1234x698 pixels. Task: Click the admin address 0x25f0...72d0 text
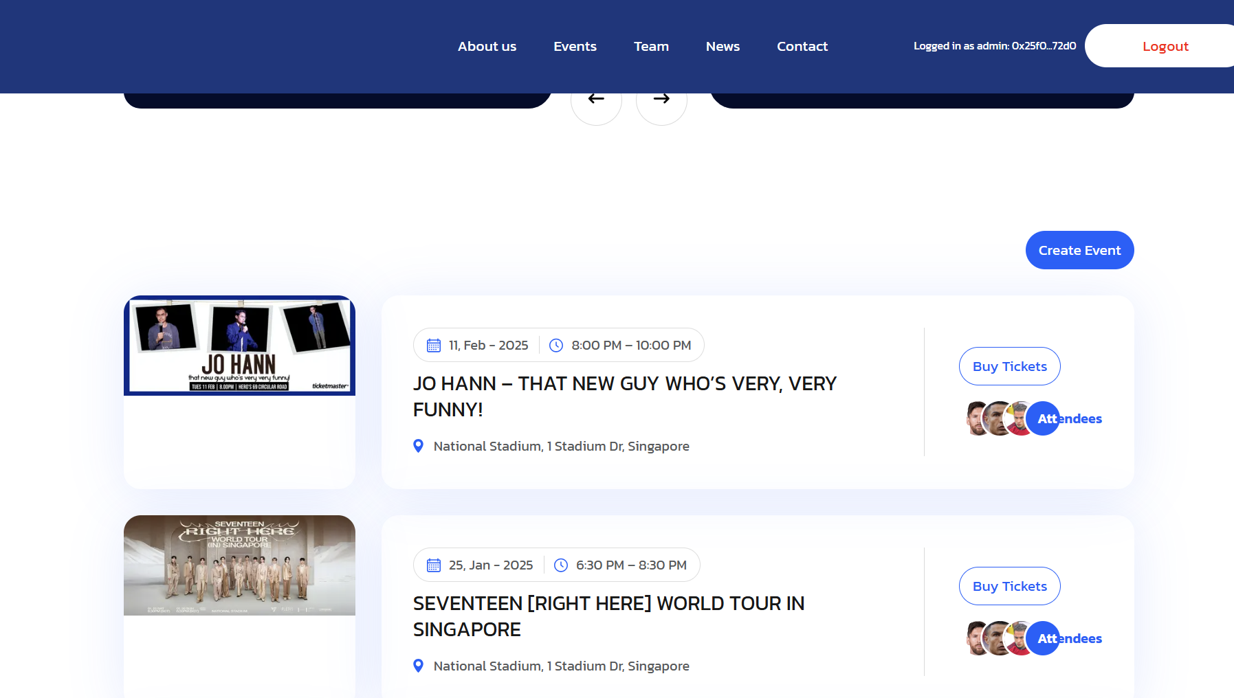[x=1044, y=46]
